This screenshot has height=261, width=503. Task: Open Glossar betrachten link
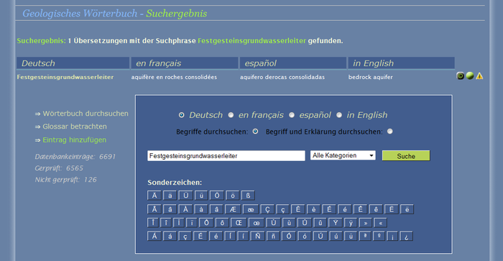[x=75, y=127]
